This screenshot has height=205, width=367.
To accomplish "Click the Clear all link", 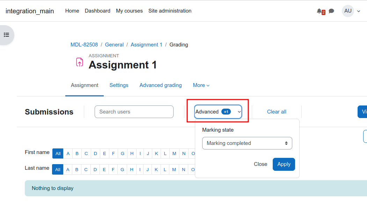I will tap(277, 112).
